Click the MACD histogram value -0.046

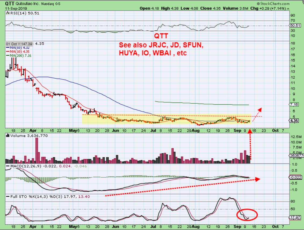80,166
